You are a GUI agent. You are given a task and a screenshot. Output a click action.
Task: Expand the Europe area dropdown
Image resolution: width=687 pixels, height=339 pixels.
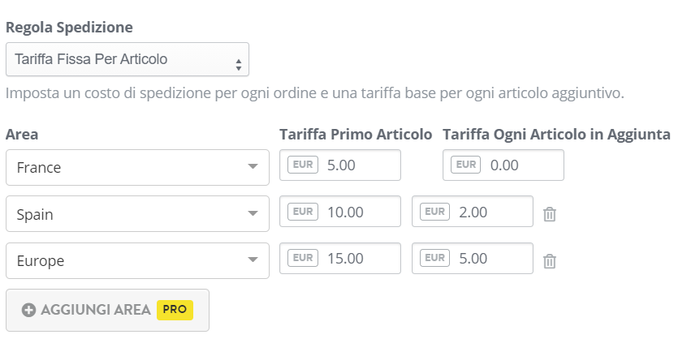tap(137, 260)
